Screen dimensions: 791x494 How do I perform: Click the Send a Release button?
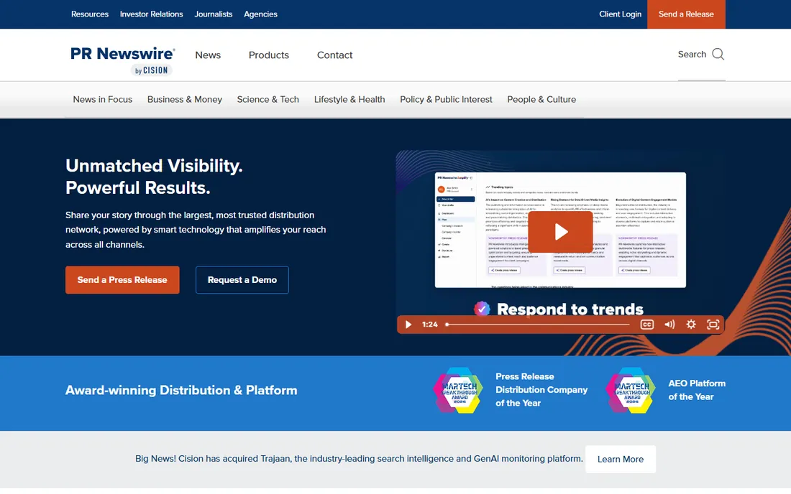tap(686, 14)
